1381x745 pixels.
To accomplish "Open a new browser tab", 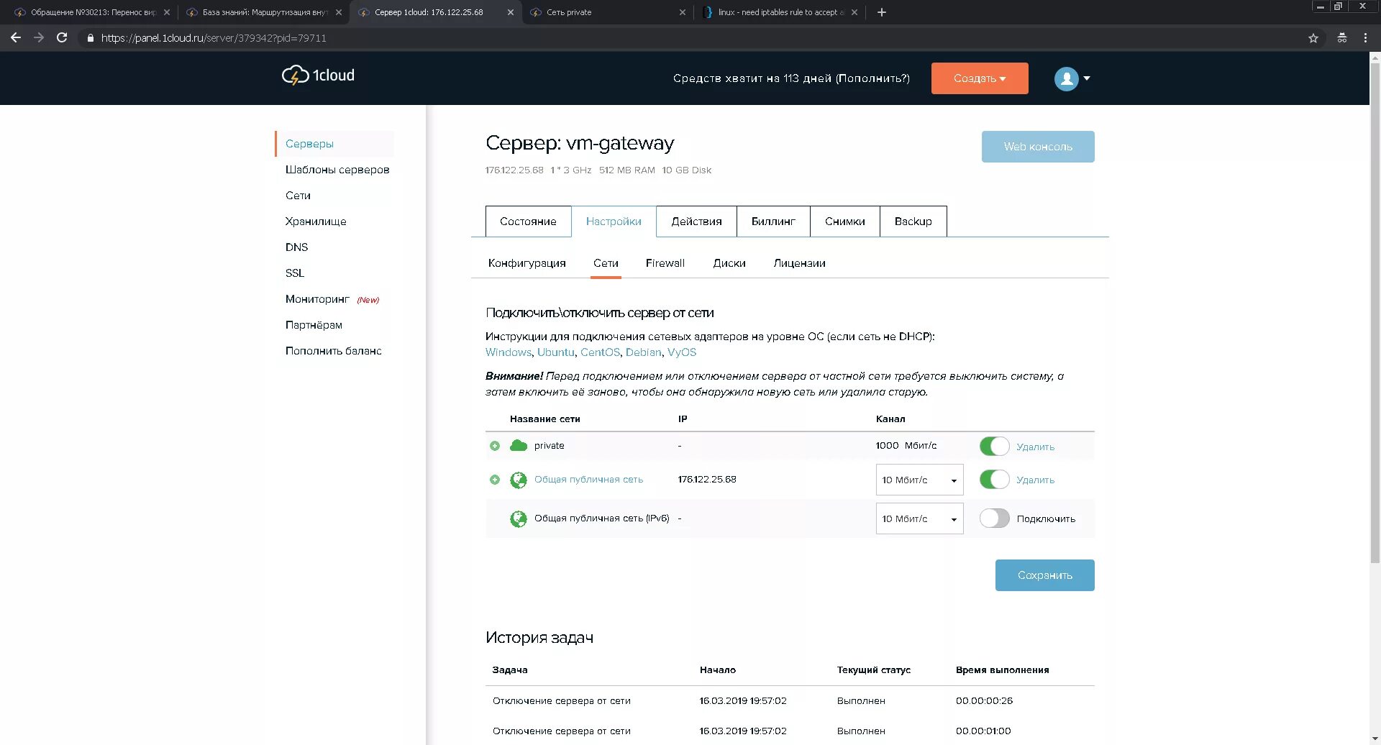I will tap(882, 12).
